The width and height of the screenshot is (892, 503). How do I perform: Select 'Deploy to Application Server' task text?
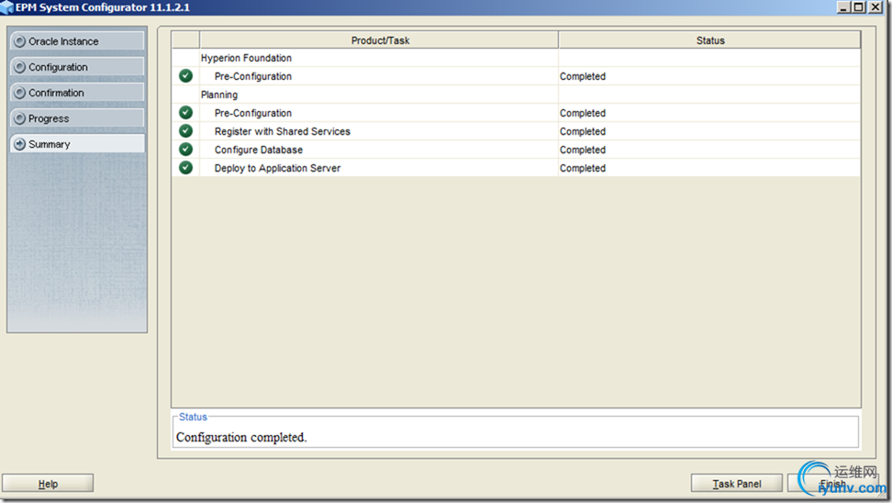[277, 168]
